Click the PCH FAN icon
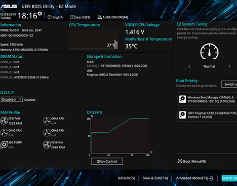This screenshot has width=237, height=186. [x=47, y=145]
